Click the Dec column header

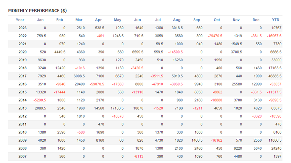(256, 20)
